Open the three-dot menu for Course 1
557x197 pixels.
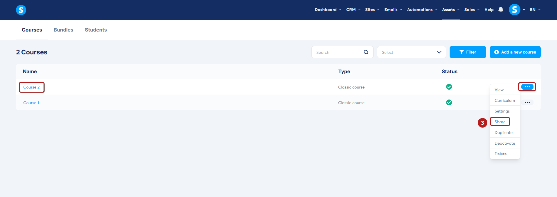pyautogui.click(x=527, y=102)
